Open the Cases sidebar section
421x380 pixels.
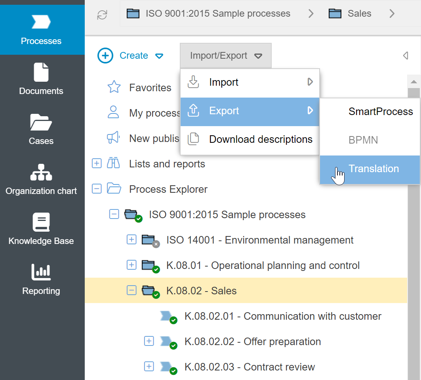click(x=41, y=129)
